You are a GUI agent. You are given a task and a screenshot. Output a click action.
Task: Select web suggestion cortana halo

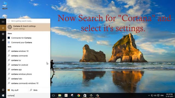tap(28, 79)
